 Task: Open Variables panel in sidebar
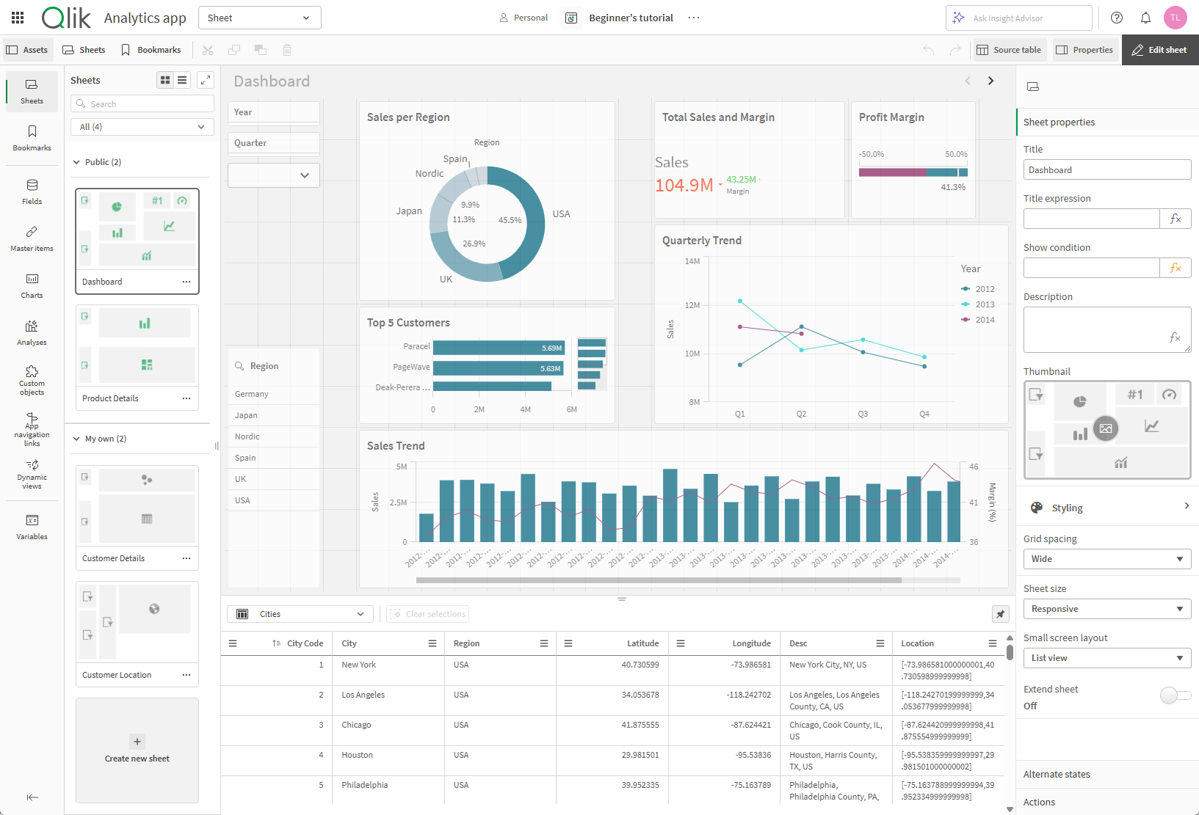tap(32, 527)
